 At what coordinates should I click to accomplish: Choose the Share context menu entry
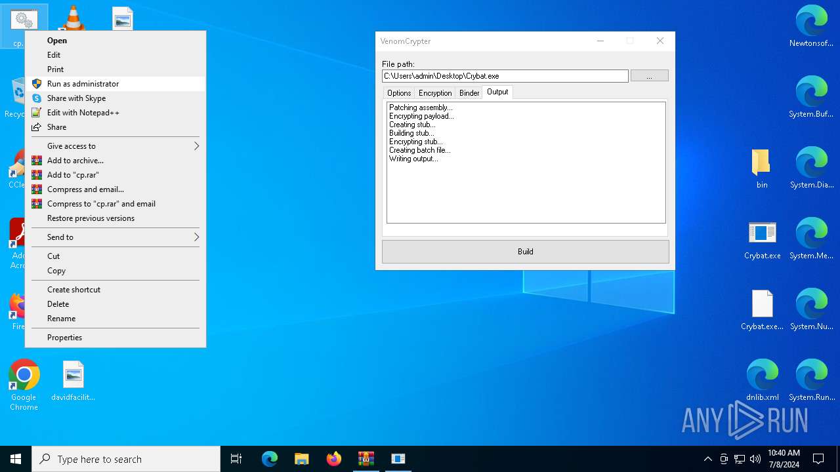115,127
